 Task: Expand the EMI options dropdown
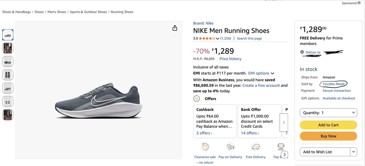tap(272, 73)
